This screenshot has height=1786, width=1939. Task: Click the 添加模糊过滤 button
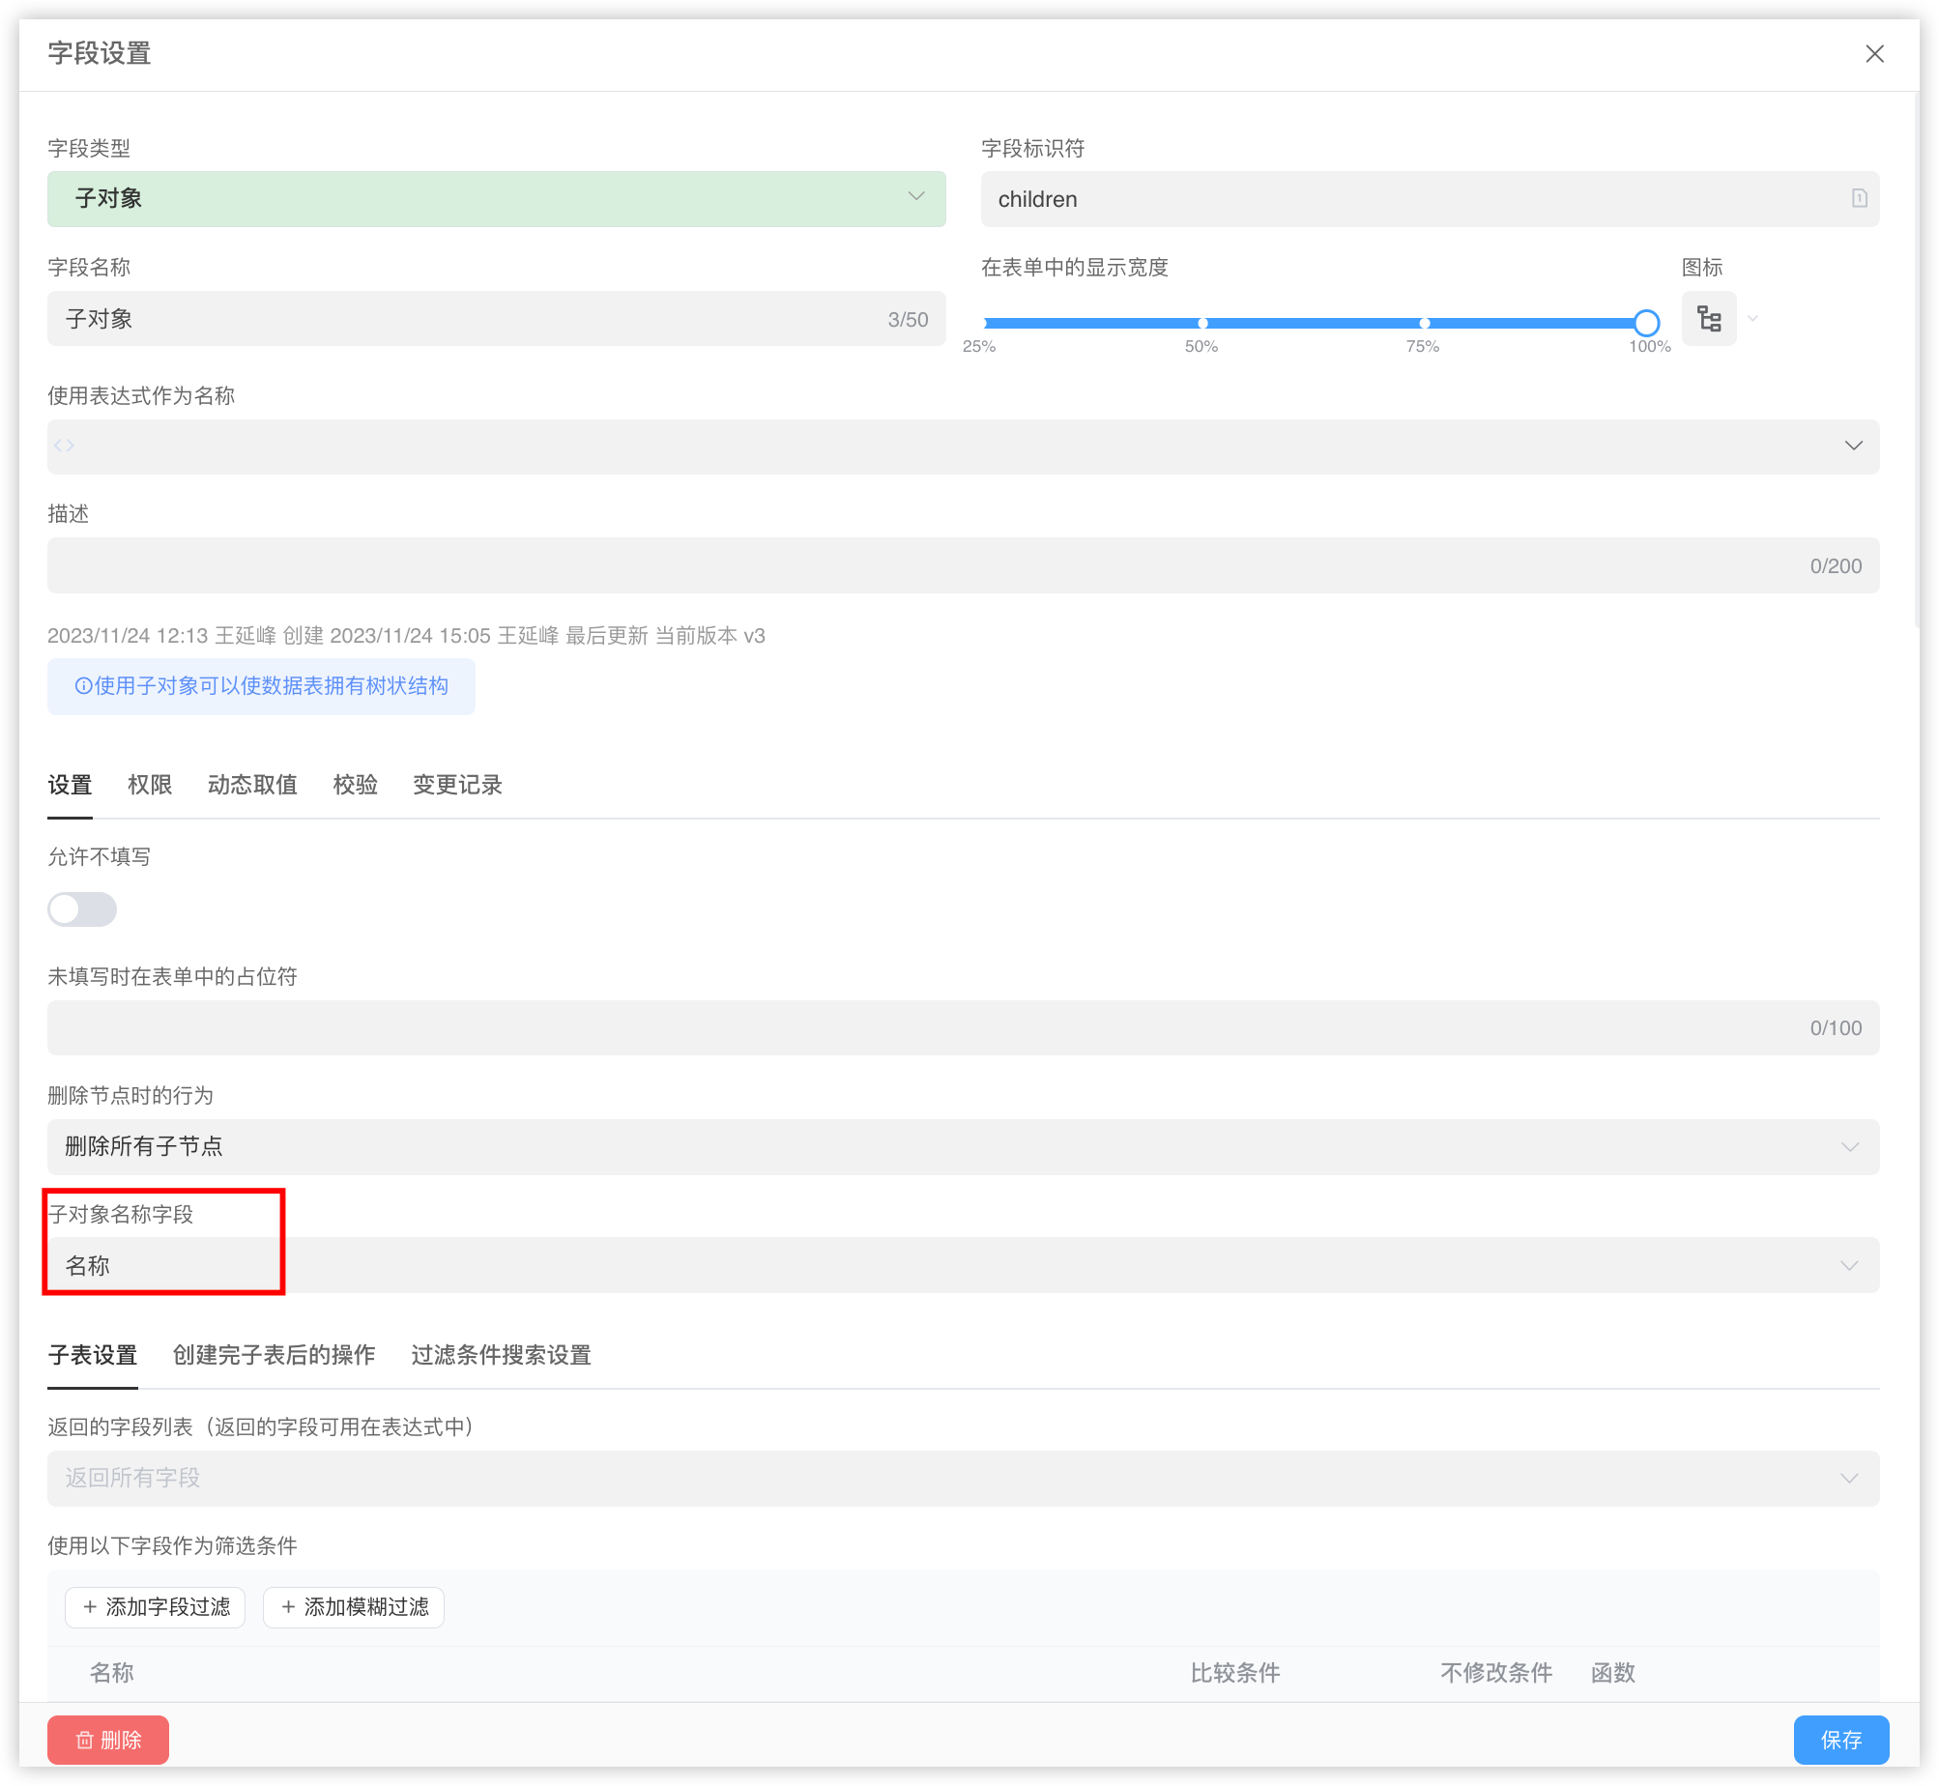coord(354,1607)
